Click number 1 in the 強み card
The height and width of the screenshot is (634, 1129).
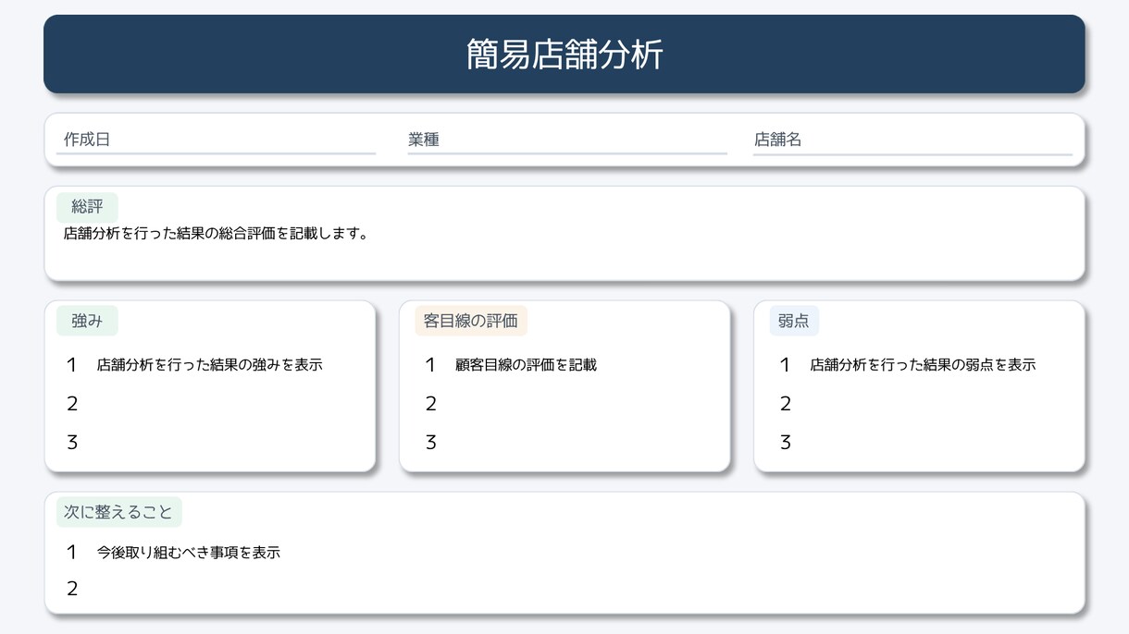[71, 365]
